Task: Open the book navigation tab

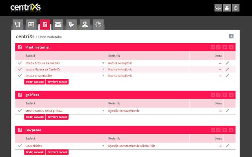Action: pos(18,24)
